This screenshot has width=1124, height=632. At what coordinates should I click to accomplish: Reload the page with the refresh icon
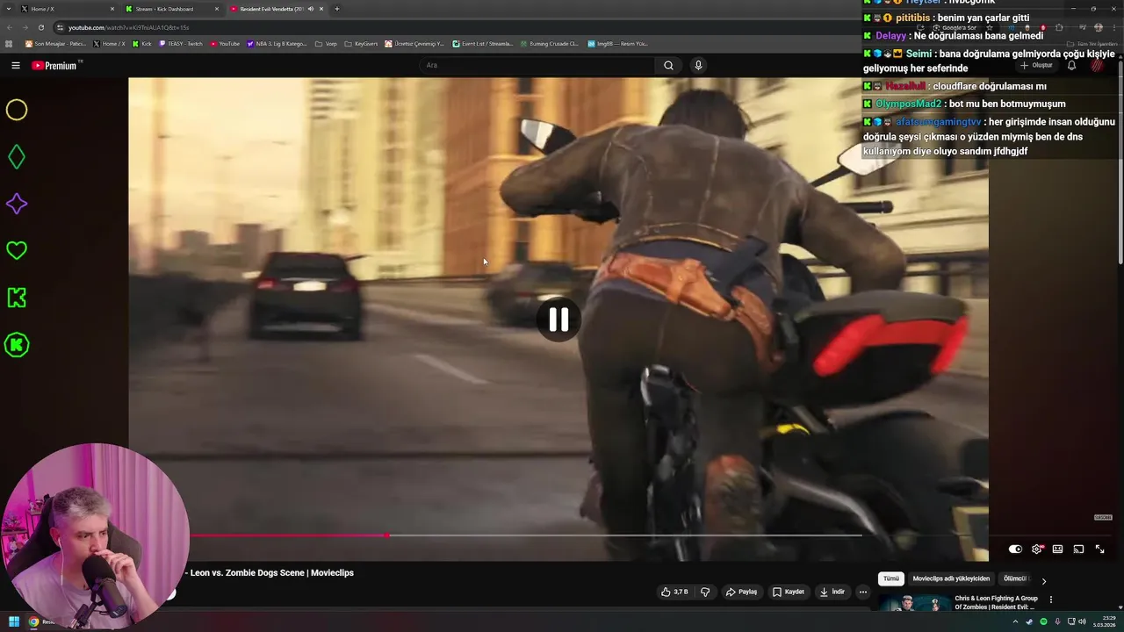(x=40, y=27)
